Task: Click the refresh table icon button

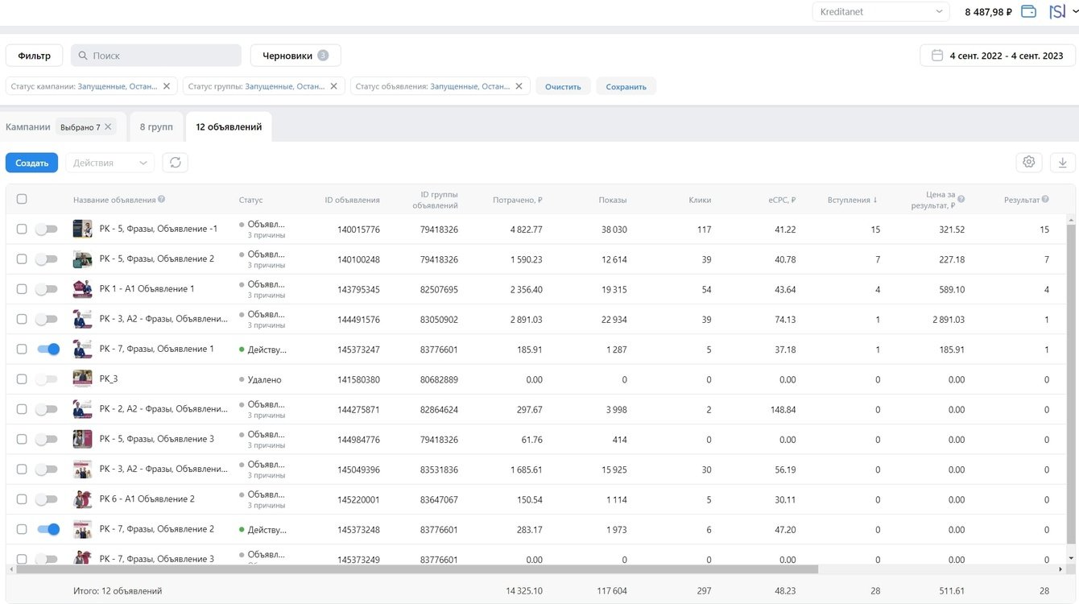Action: (x=175, y=163)
